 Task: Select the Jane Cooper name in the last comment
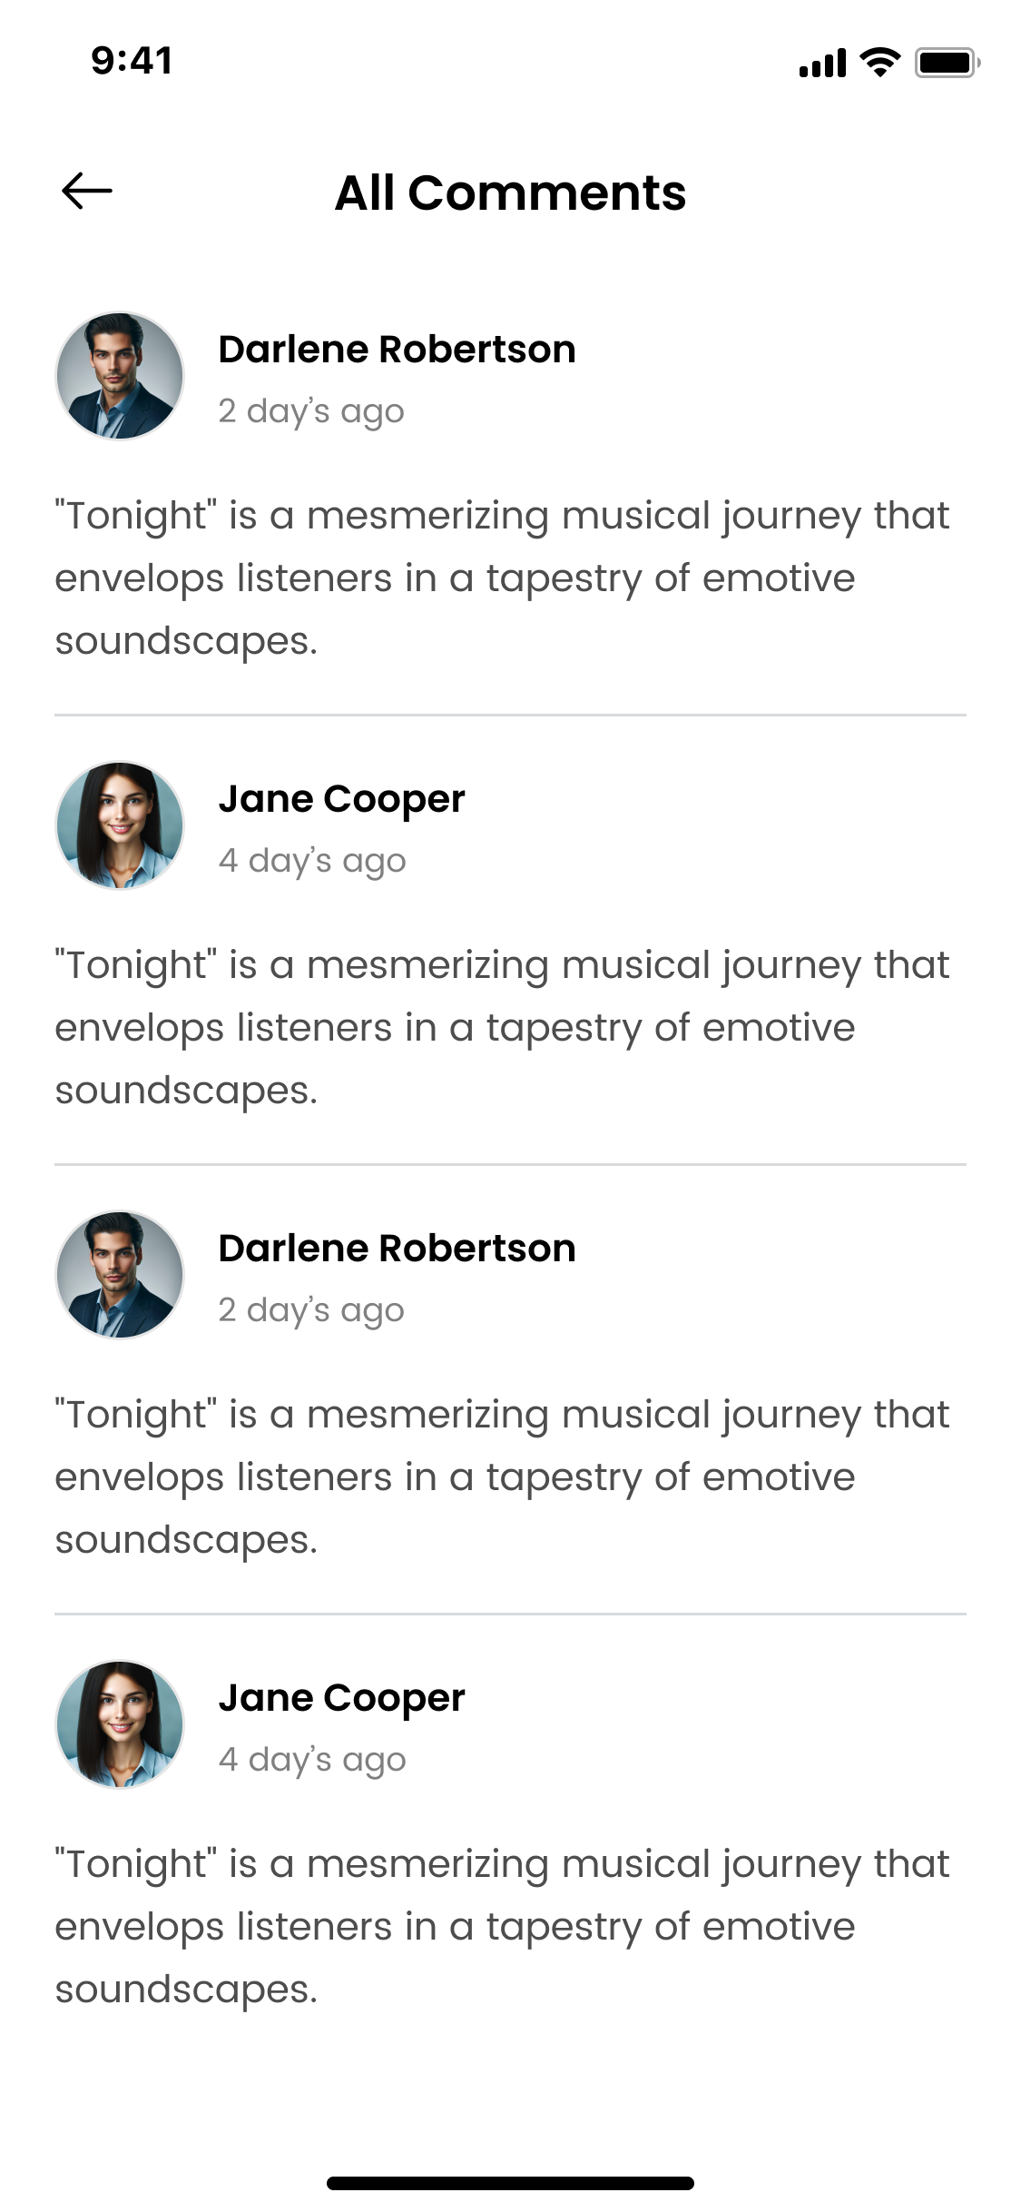click(x=341, y=1698)
